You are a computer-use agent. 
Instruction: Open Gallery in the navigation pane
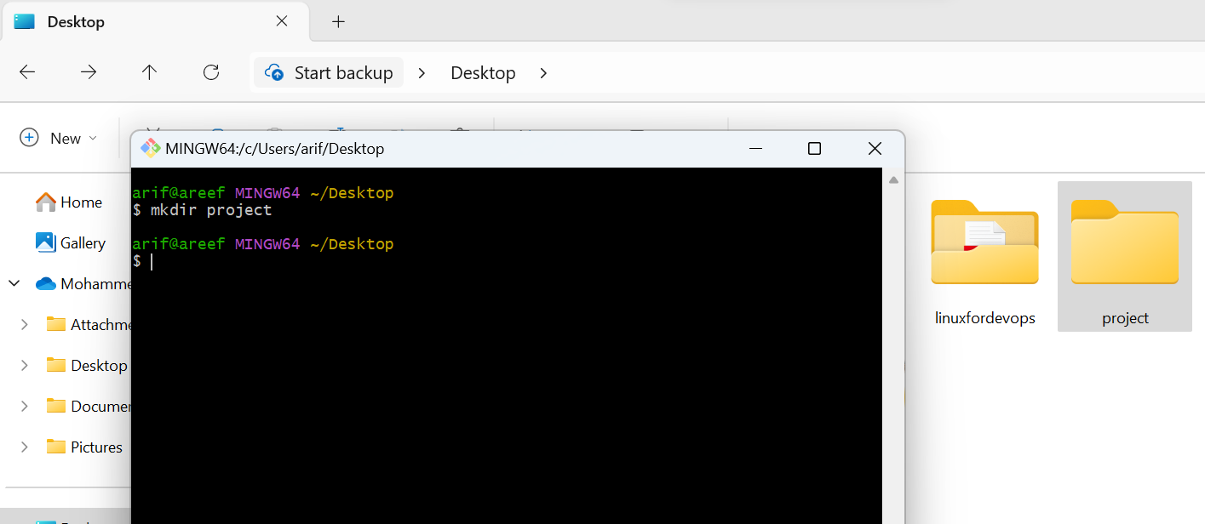coord(71,242)
